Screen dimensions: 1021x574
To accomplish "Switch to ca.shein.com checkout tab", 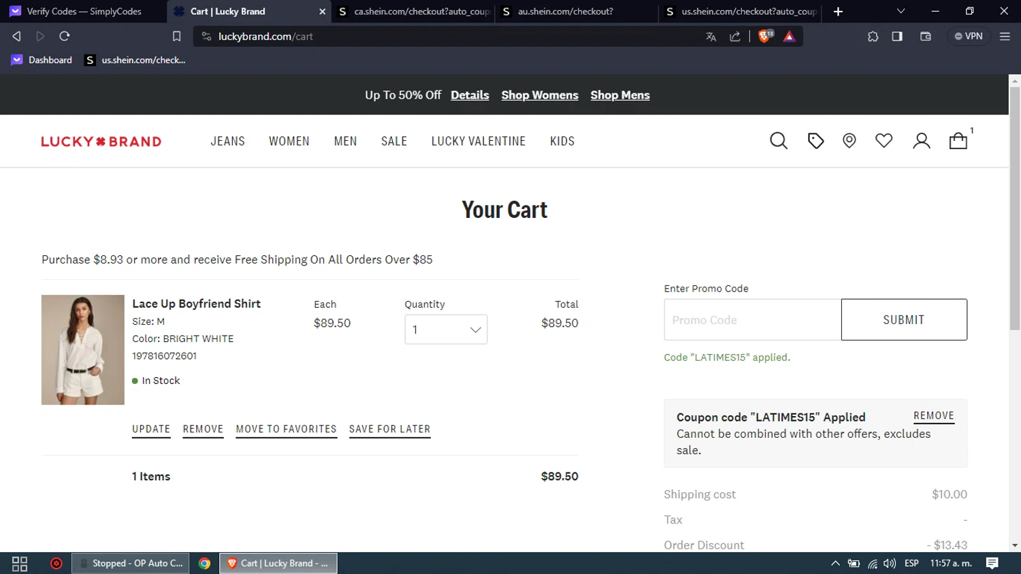I will [x=414, y=12].
